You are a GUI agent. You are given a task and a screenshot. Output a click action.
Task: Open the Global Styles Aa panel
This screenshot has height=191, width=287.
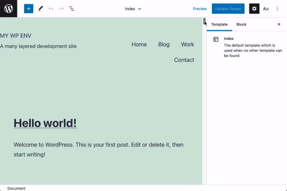pyautogui.click(x=266, y=9)
